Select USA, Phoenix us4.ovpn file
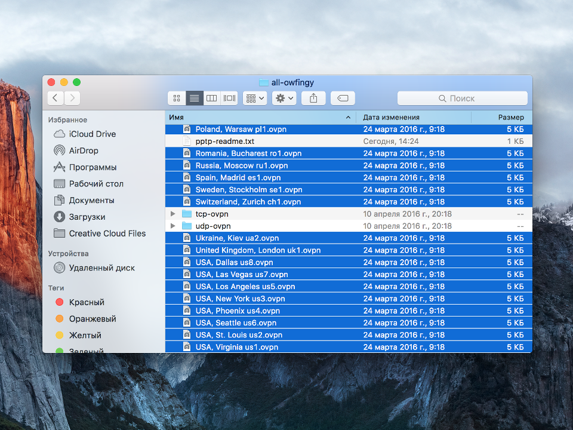The width and height of the screenshot is (573, 430). [x=349, y=311]
